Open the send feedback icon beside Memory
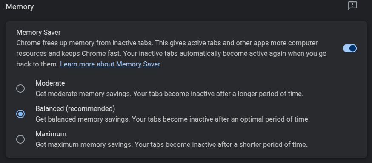Screen dimensions: 372x163 [352, 6]
